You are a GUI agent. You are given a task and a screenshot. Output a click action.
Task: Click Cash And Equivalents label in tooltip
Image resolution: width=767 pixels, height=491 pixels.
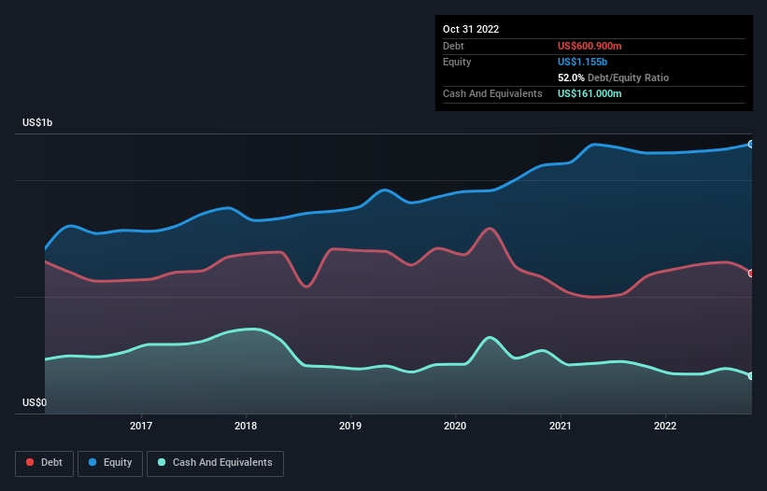[x=492, y=93]
